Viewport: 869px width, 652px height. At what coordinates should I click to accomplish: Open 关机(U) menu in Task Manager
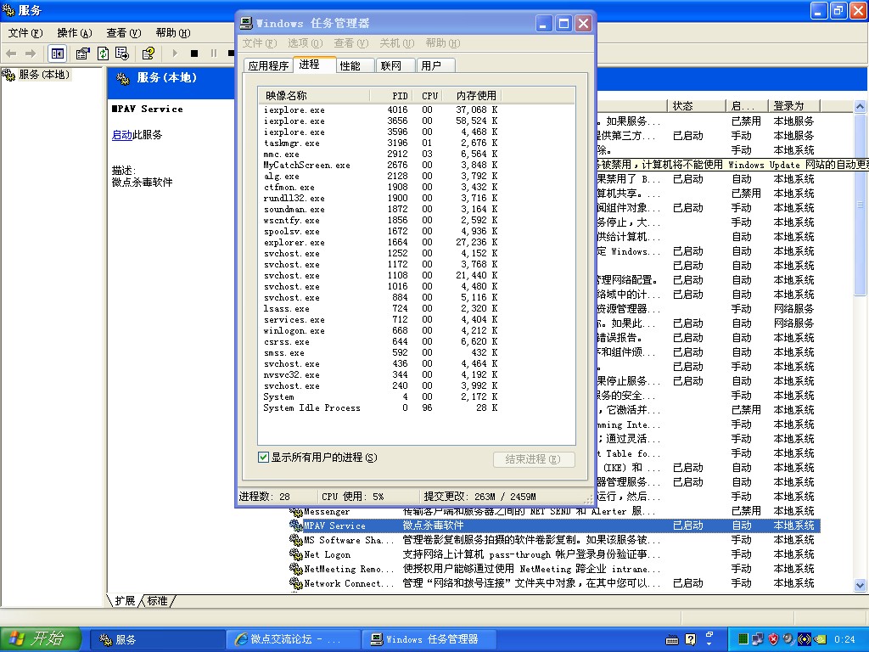tap(397, 43)
